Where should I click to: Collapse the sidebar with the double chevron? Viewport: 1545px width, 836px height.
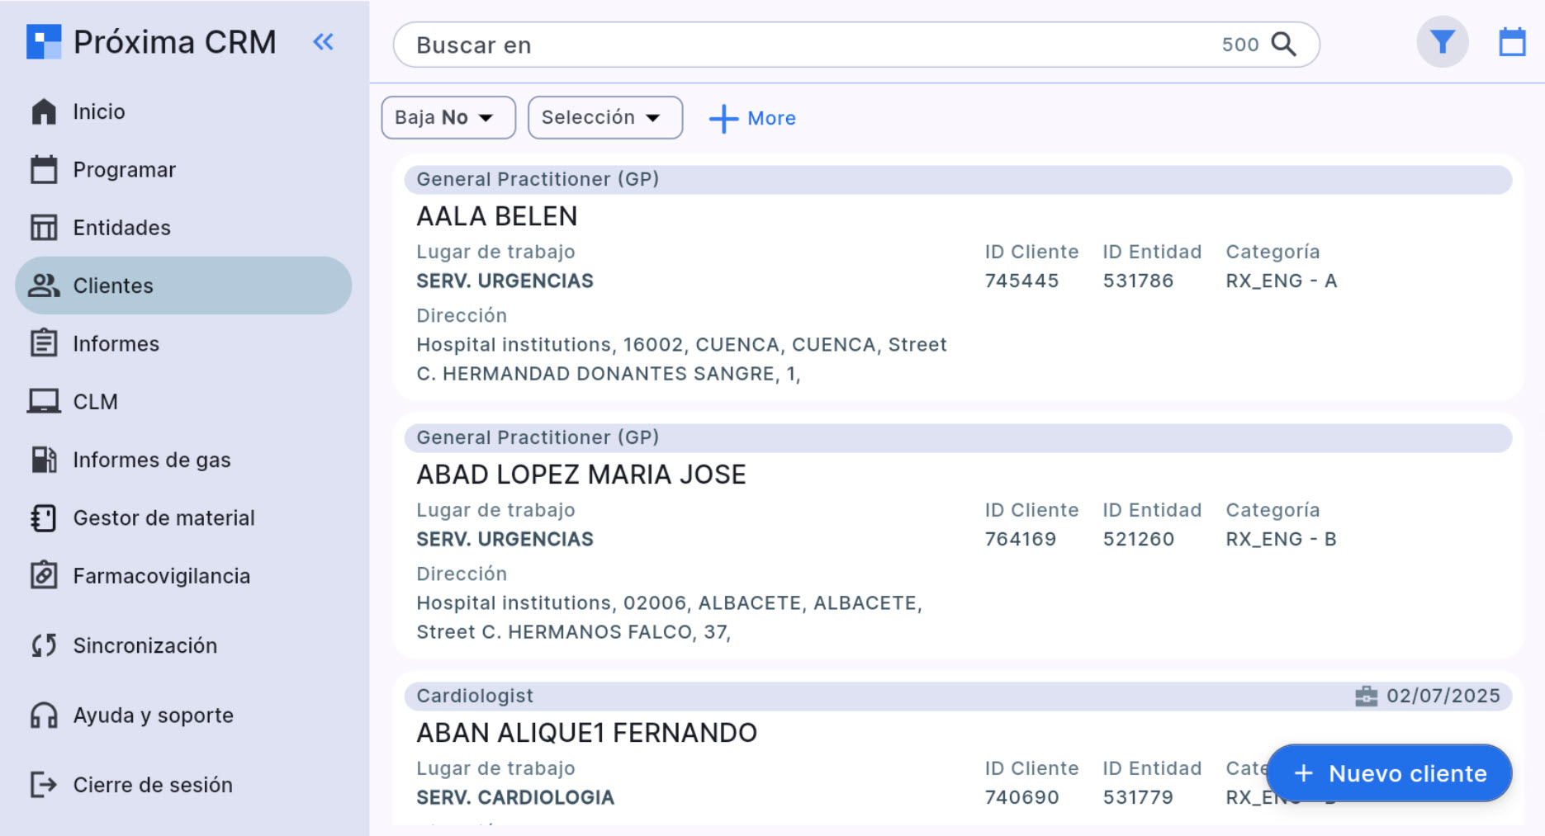323,42
